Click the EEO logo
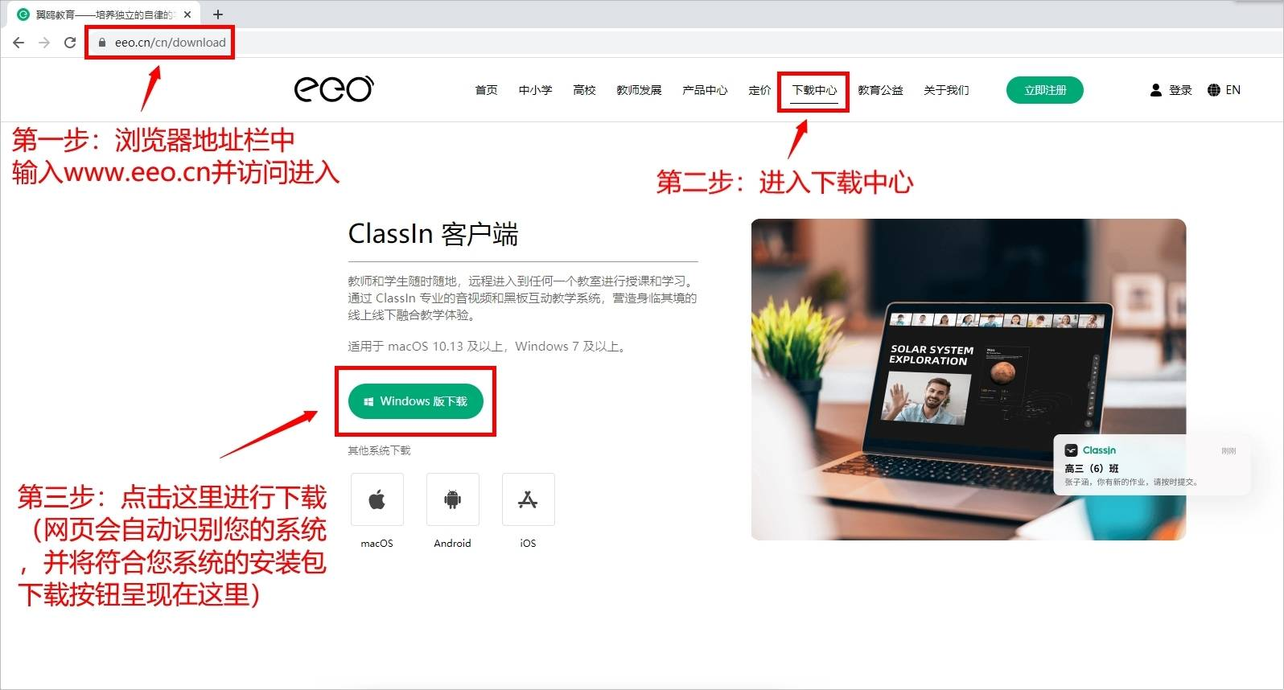The height and width of the screenshot is (690, 1284). point(334,88)
